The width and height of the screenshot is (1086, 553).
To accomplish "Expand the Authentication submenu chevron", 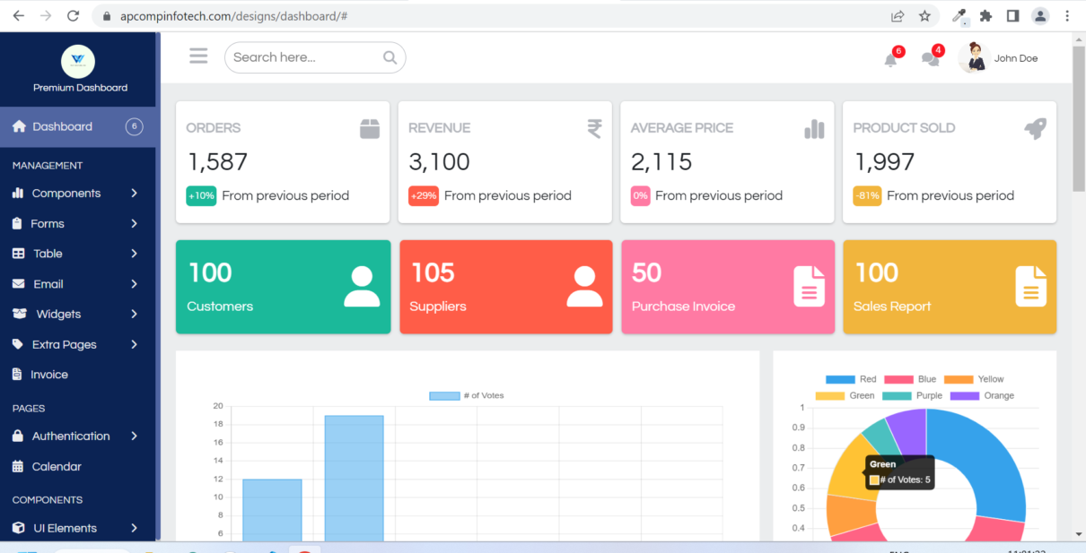I will point(134,436).
